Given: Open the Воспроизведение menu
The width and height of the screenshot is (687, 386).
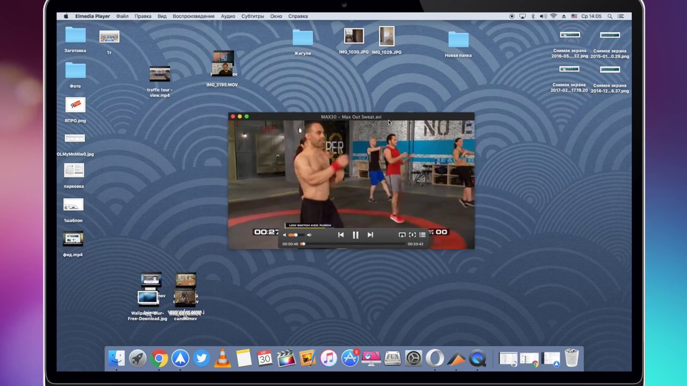Looking at the screenshot, I should click(194, 16).
